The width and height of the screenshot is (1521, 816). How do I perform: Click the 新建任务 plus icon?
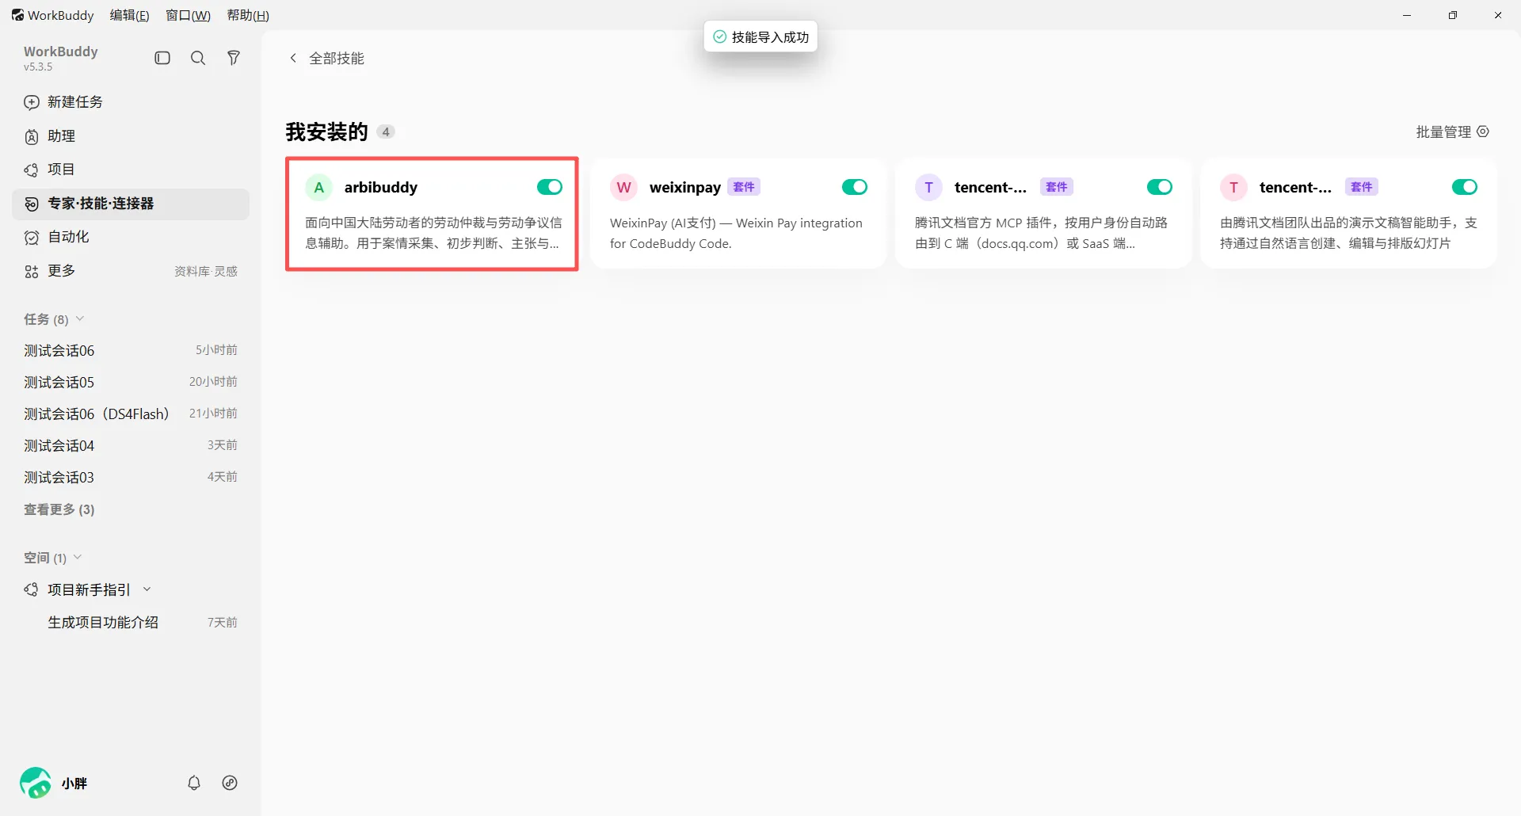pyautogui.click(x=32, y=102)
